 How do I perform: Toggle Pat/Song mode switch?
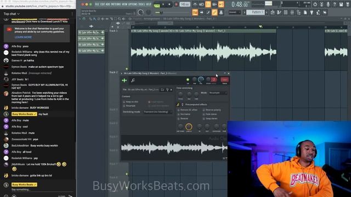pos(157,5)
